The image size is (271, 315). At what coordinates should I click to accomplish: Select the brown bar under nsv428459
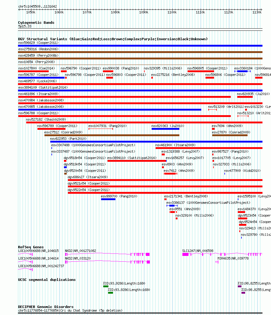coord(140,58)
